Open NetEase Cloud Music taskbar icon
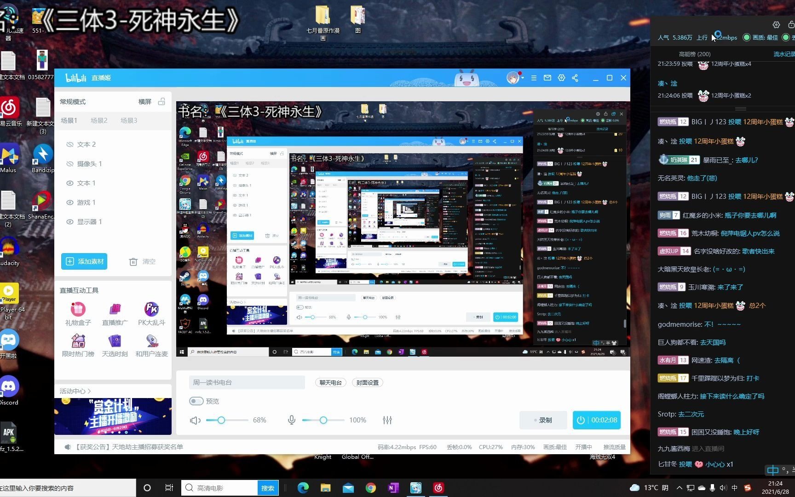 coord(438,488)
